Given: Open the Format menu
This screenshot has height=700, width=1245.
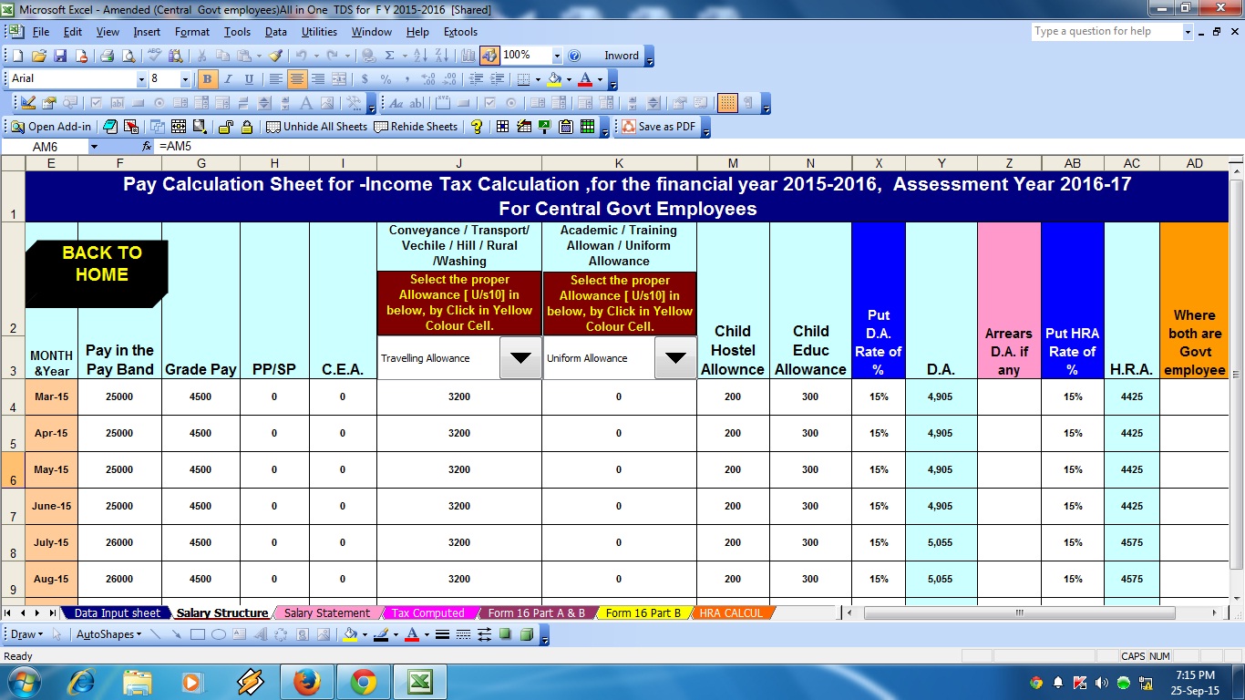Looking at the screenshot, I should coord(192,32).
